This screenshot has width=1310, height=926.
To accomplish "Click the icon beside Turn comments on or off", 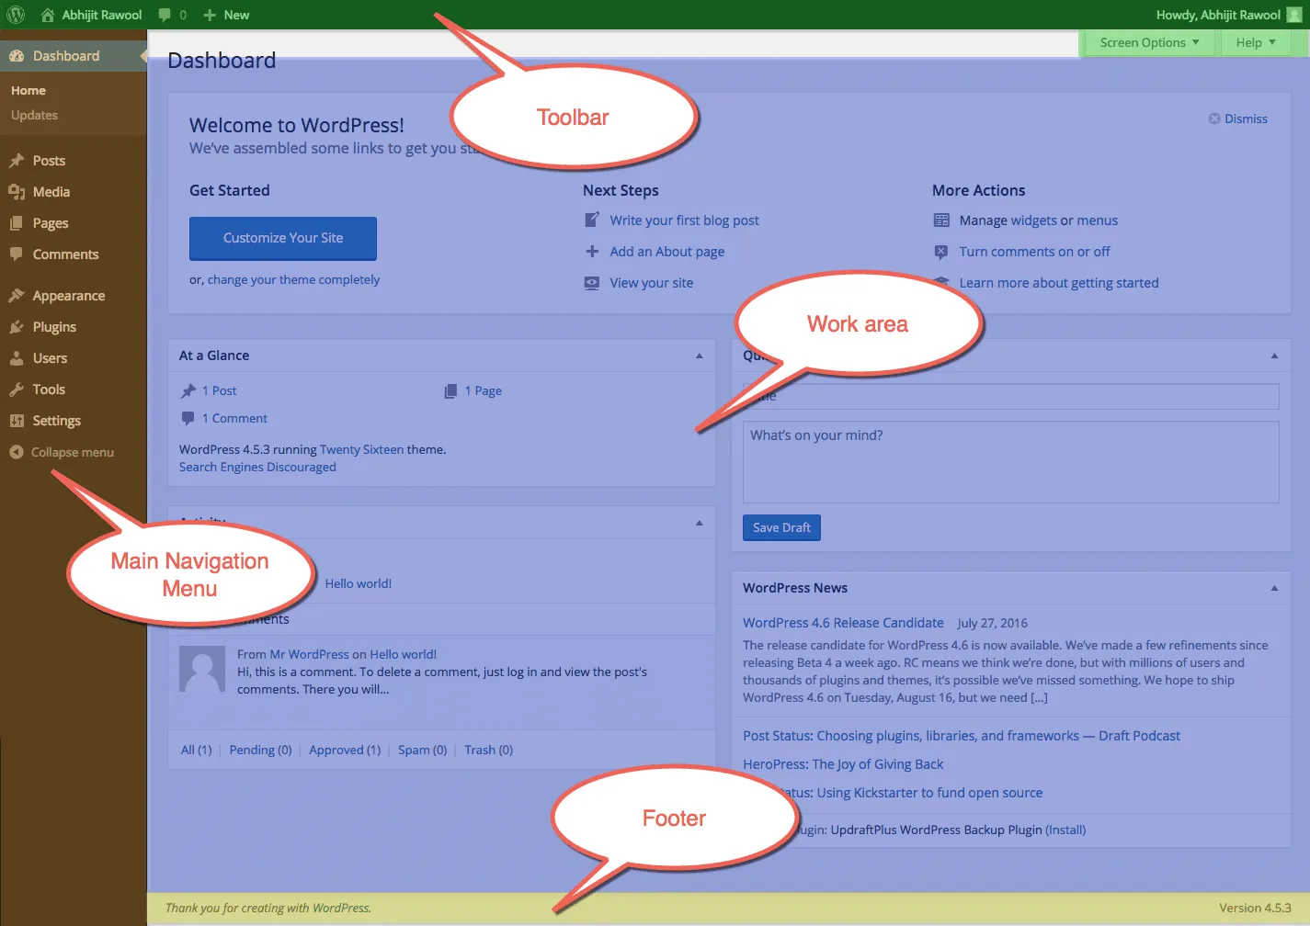I will click(941, 252).
